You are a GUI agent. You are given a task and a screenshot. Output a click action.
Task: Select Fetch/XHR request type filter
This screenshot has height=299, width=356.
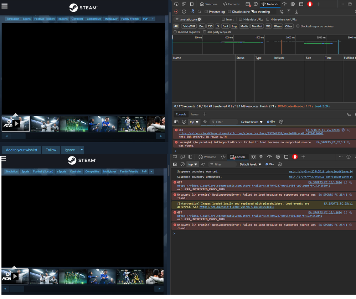pyautogui.click(x=189, y=26)
